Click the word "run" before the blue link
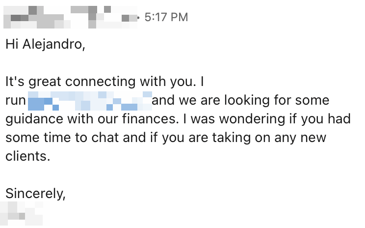This screenshot has height=228, width=365. coord(16,101)
